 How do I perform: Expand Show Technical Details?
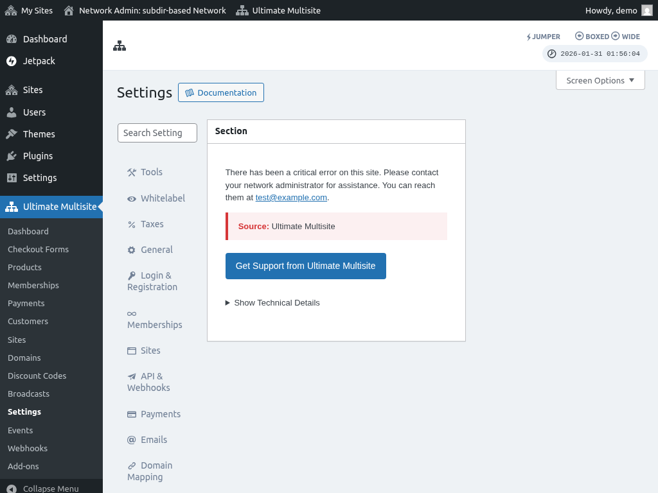point(272,303)
